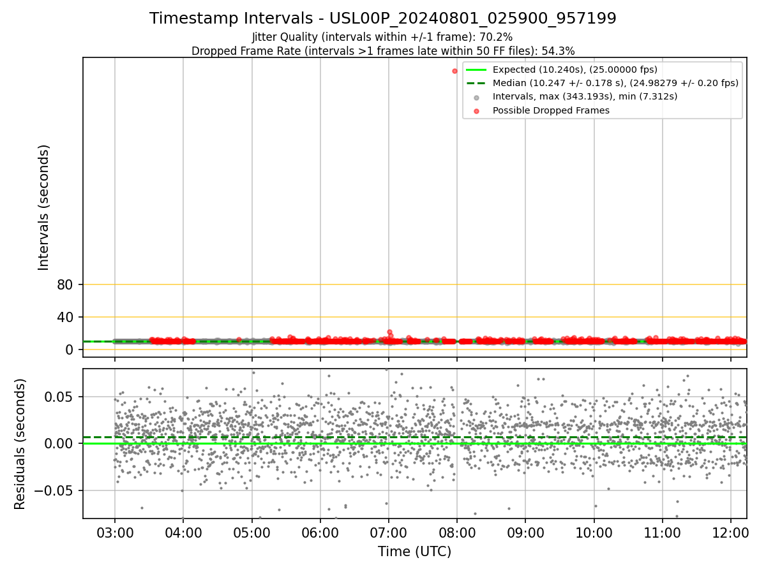The image size is (766, 574).
Task: Click the 03:00 time tick label
Action: coord(115,533)
